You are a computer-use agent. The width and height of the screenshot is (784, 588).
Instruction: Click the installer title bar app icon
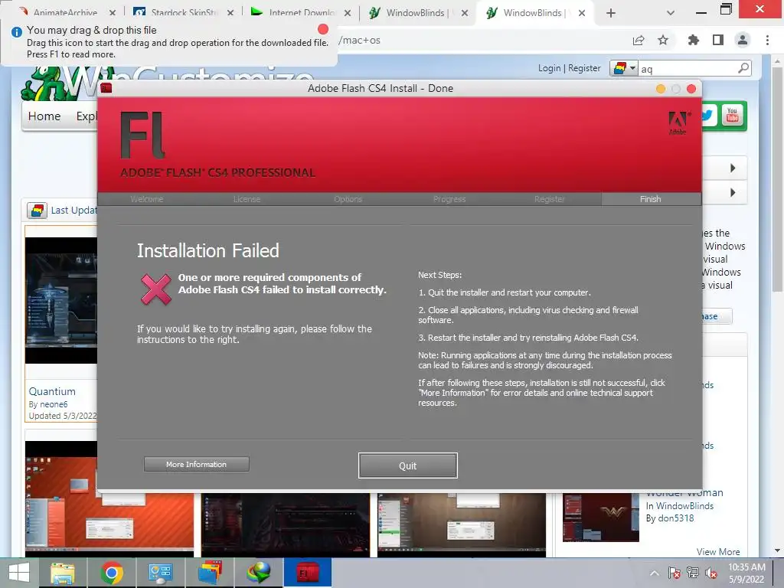[106, 89]
